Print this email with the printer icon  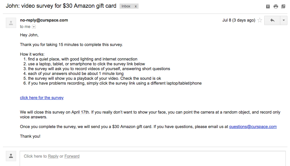276,6
